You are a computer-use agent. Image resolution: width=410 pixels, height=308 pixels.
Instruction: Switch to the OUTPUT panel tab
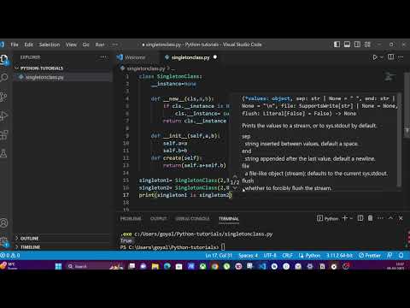pos(158,219)
